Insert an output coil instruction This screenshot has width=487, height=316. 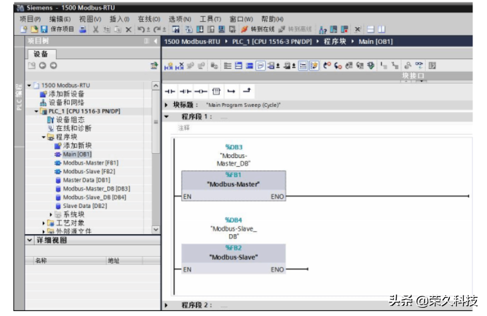point(201,91)
